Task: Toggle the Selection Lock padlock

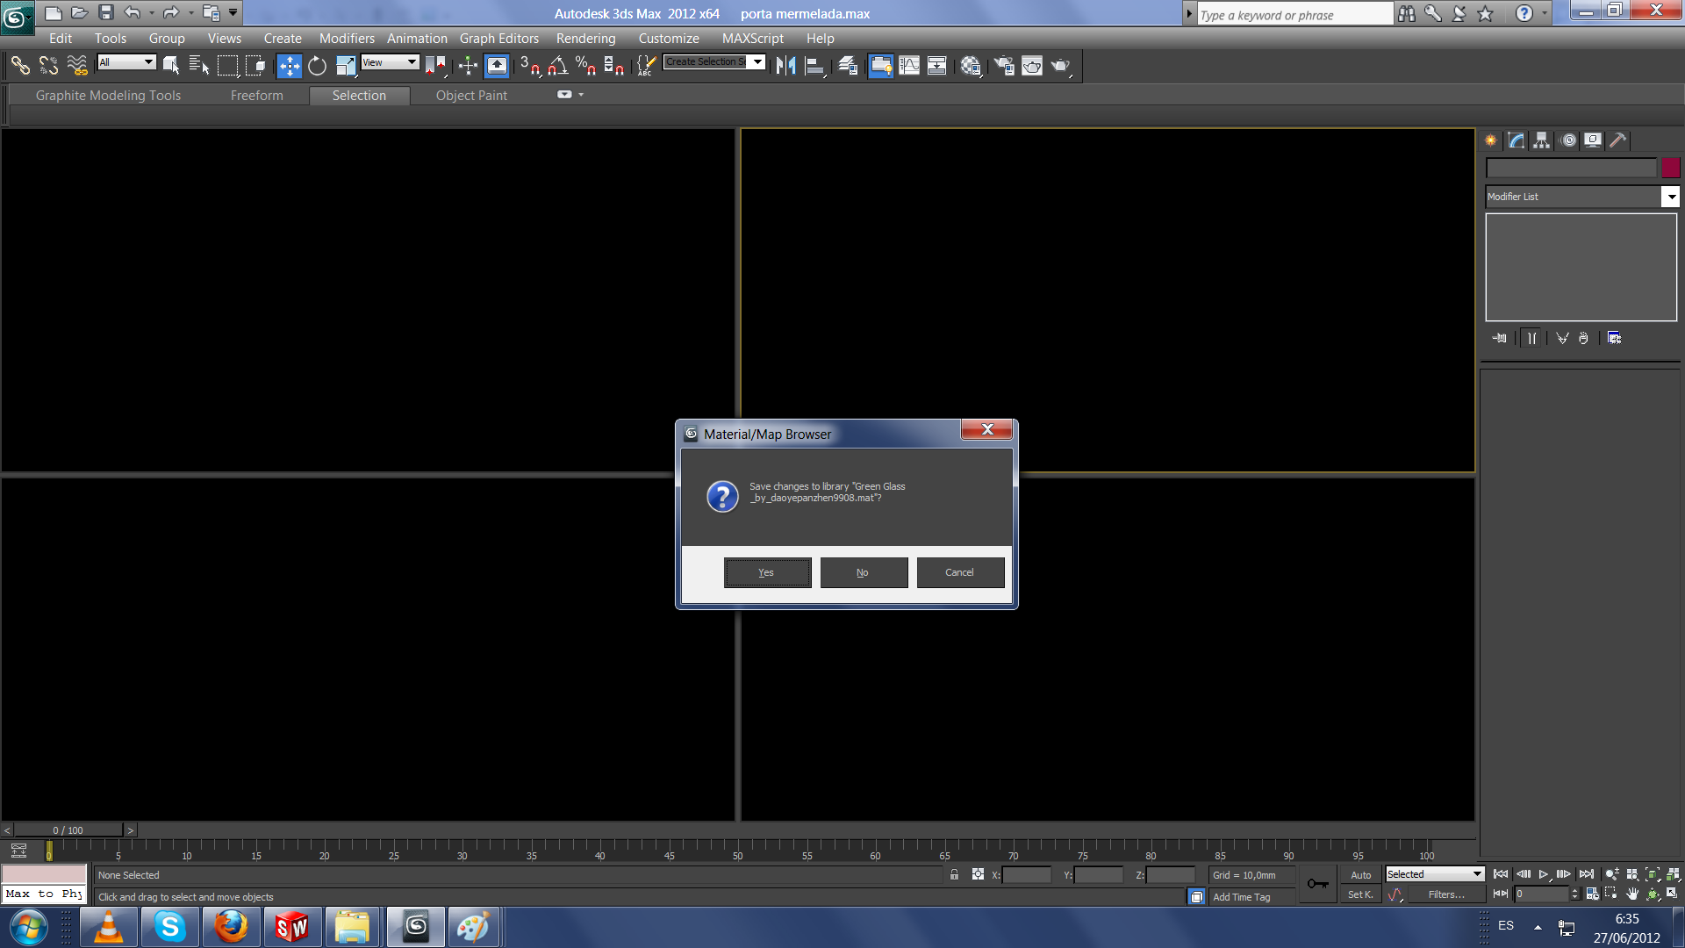Action: tap(954, 874)
